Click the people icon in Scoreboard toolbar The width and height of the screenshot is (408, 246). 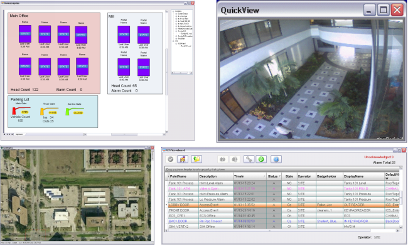[183, 159]
